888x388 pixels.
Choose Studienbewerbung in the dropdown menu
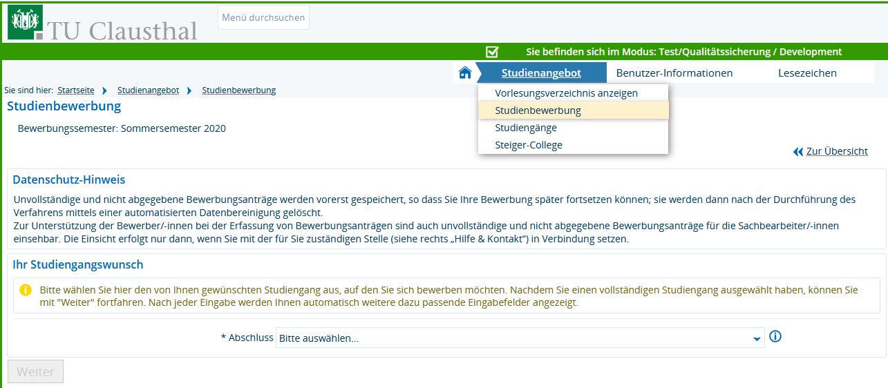point(538,110)
